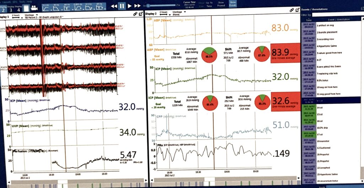
Task: Select the '9:3% bolus' event
Action: point(331,80)
